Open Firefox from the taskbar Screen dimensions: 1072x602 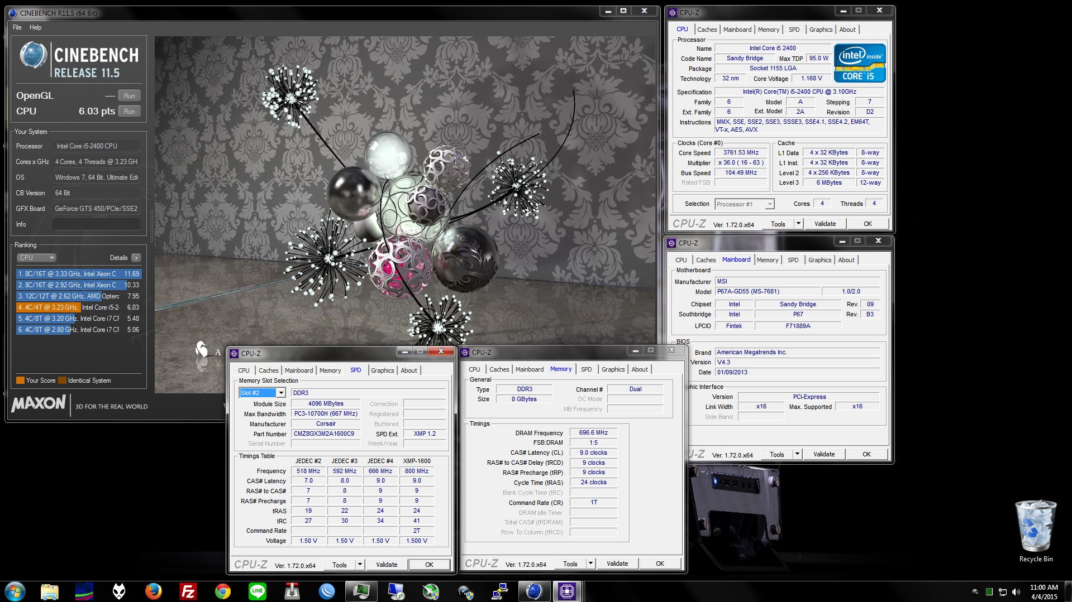(154, 591)
